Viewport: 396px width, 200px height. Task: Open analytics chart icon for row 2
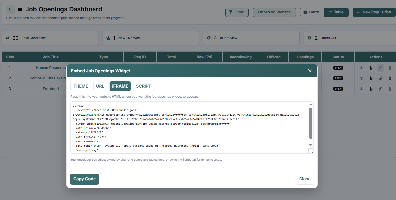(371, 78)
